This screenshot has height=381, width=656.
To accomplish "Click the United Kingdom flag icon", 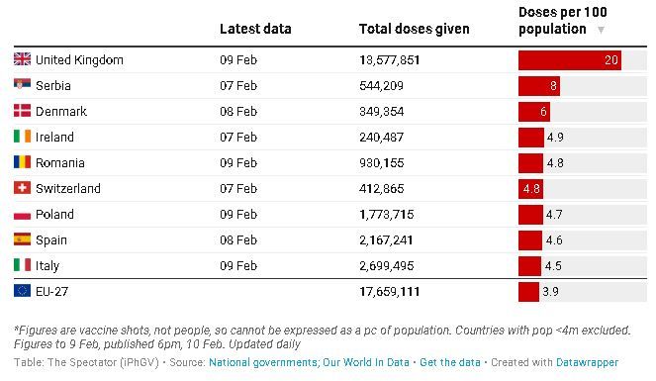I will [22, 59].
